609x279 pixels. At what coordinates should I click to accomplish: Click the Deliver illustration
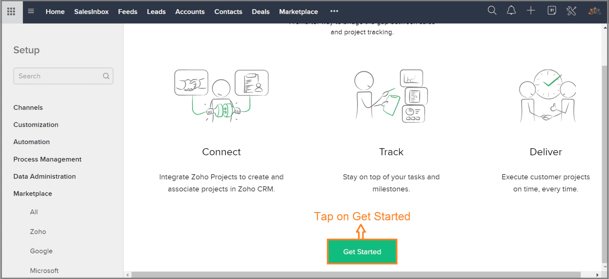click(x=547, y=96)
